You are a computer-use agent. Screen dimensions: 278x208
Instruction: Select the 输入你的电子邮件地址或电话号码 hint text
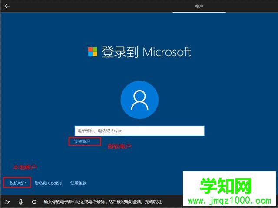point(103,201)
